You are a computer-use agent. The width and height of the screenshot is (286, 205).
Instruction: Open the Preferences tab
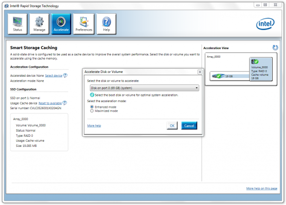84,24
